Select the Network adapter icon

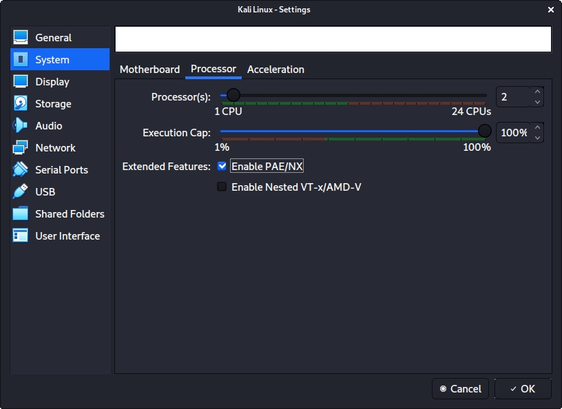[21, 148]
